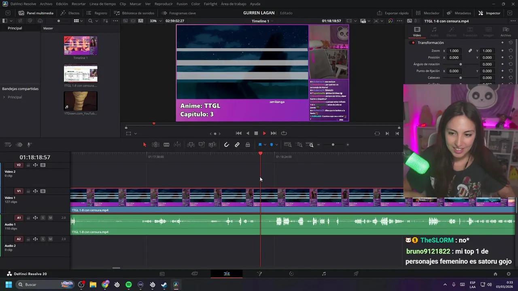
Task: Click the Full extent zoom icon
Action: pos(288,145)
